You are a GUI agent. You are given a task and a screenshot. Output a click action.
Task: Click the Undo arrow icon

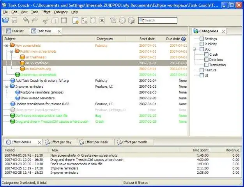pos(25,20)
